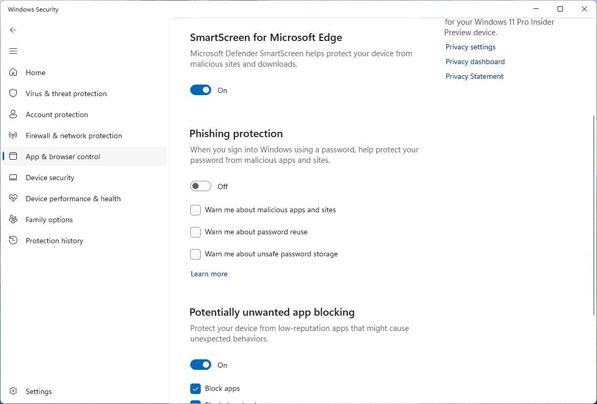Screen dimensions: 597x404
Task: Click the Home icon in the sidebar
Action: click(x=13, y=72)
